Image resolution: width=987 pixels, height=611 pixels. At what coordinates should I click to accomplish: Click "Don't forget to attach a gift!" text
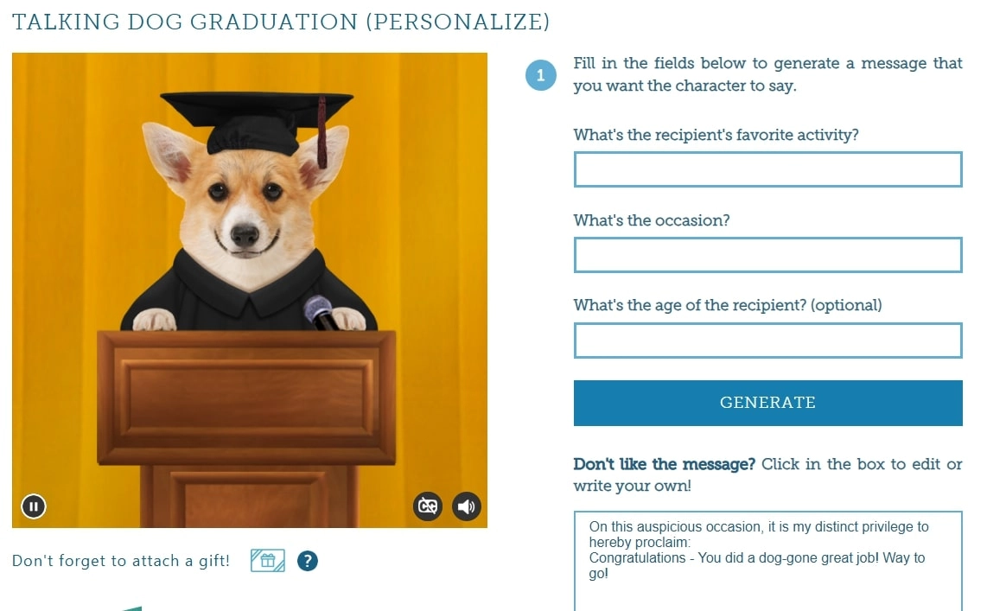[x=121, y=561]
